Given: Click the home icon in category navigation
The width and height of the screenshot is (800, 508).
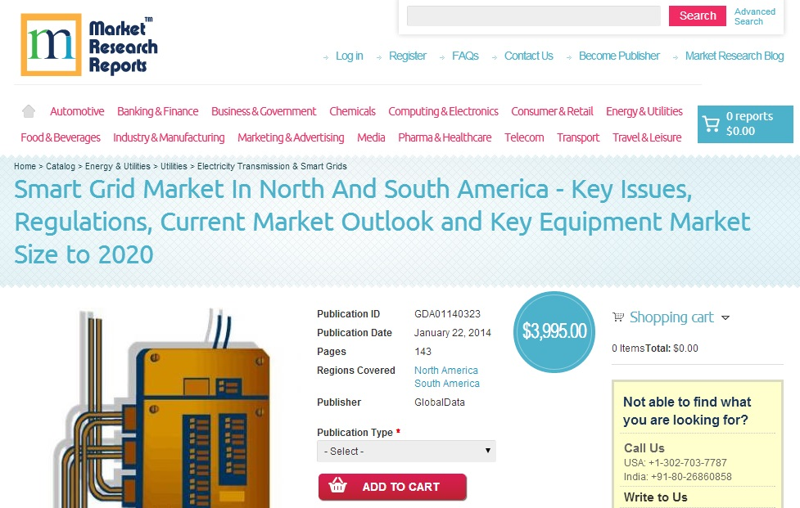Looking at the screenshot, I should (x=29, y=111).
